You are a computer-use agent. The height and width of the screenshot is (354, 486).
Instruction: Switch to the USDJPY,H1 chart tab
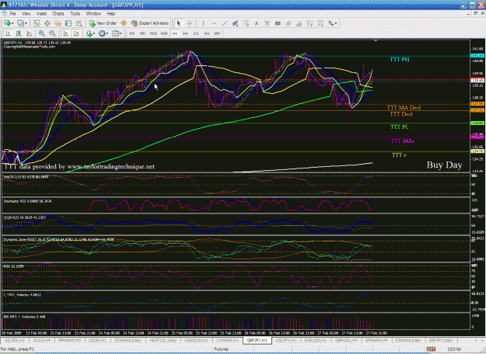click(286, 340)
